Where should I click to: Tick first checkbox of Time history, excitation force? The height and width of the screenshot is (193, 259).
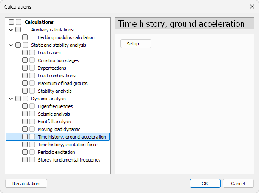25,144
